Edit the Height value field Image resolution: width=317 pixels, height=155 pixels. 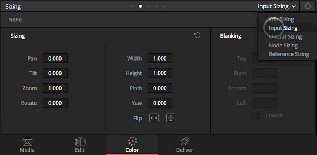tap(160, 73)
